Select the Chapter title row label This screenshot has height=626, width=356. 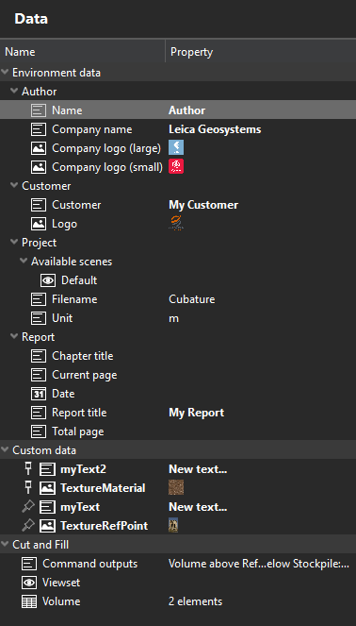pyautogui.click(x=83, y=356)
